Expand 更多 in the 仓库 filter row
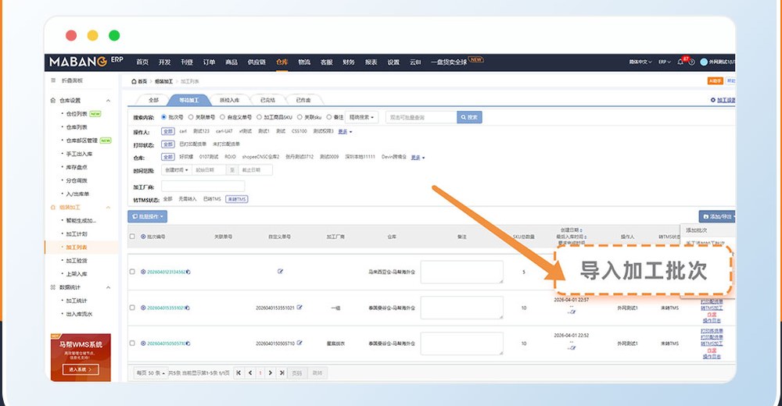Viewport: 782px width, 406px height. (418, 158)
